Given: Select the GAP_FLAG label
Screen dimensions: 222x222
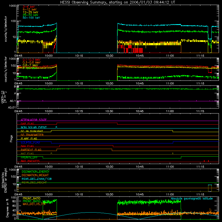Looking at the screenshot, I should 27,123.
